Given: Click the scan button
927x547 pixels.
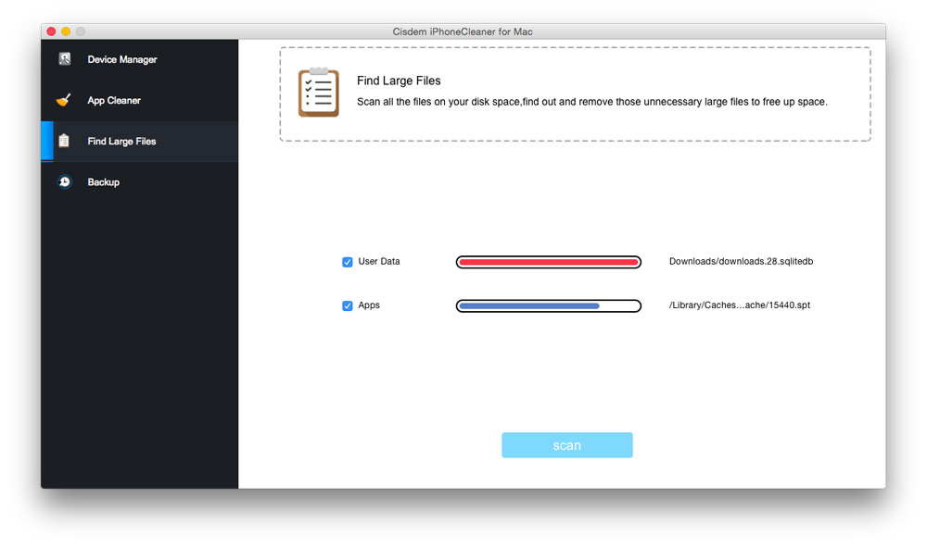Looking at the screenshot, I should 567,445.
